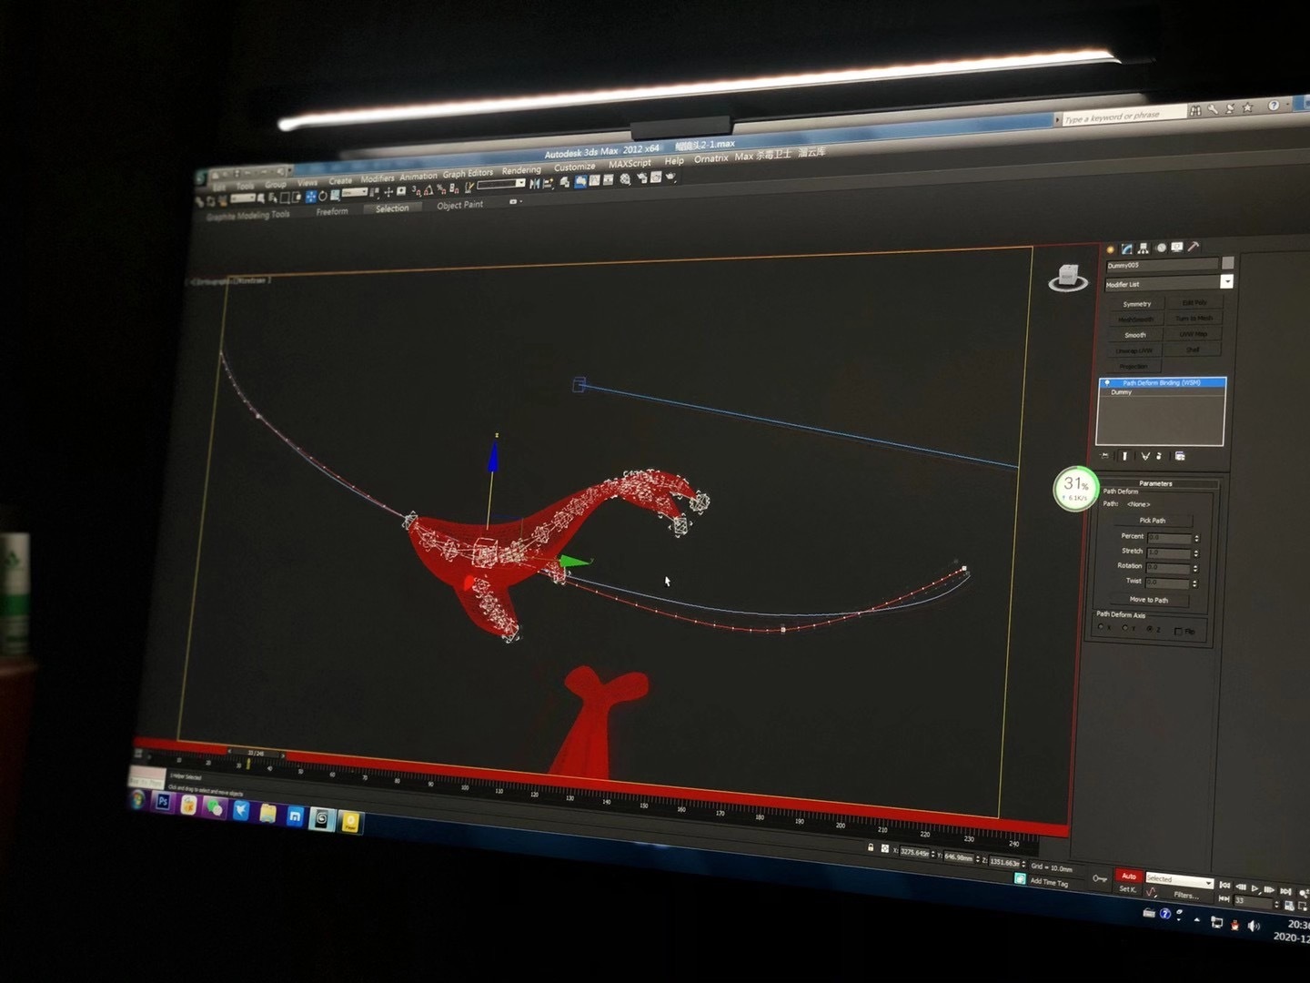The height and width of the screenshot is (983, 1310).
Task: Click the Pick Path button
Action: (x=1152, y=521)
